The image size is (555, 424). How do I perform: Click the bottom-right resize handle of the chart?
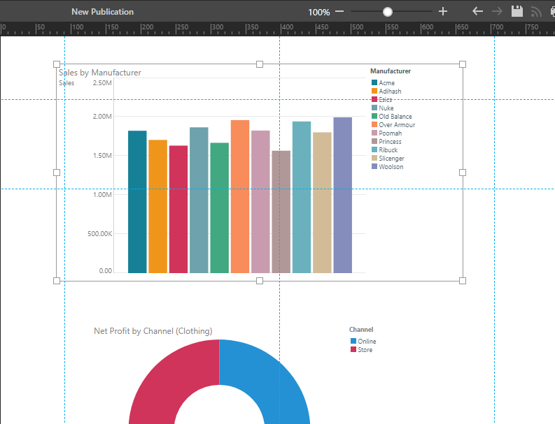coord(463,281)
